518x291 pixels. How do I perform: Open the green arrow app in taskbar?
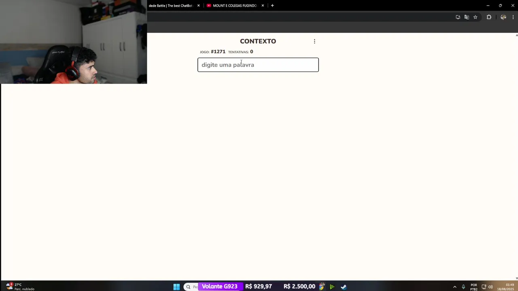[x=332, y=287]
